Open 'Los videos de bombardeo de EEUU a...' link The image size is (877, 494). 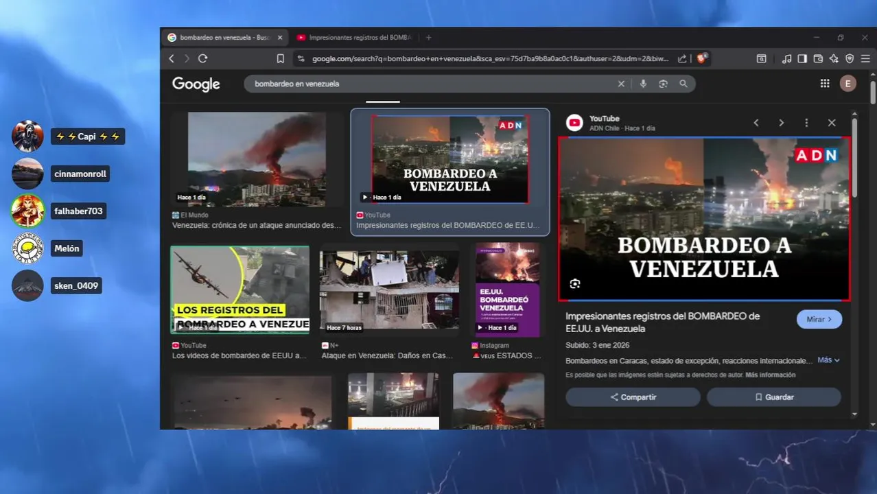pyautogui.click(x=239, y=355)
